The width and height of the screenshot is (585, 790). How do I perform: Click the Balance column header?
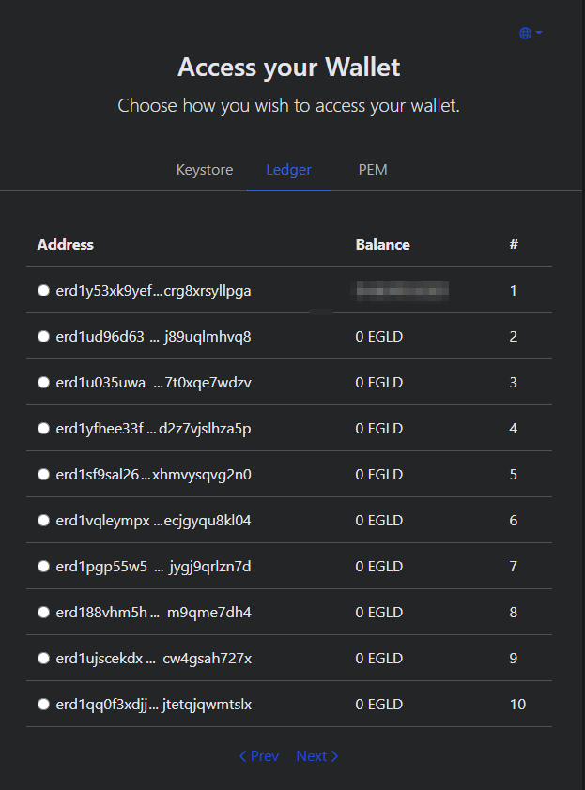[x=382, y=244]
